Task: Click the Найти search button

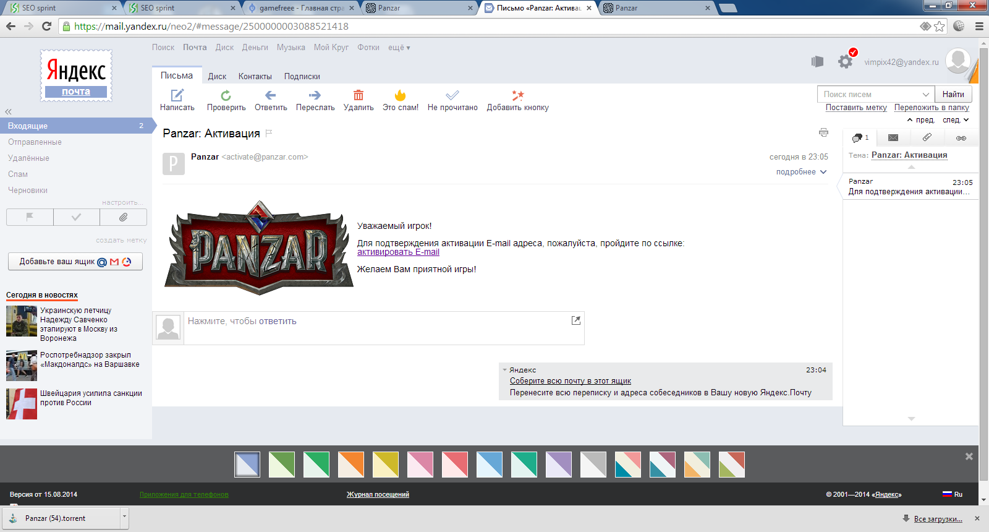Action: 953,94
